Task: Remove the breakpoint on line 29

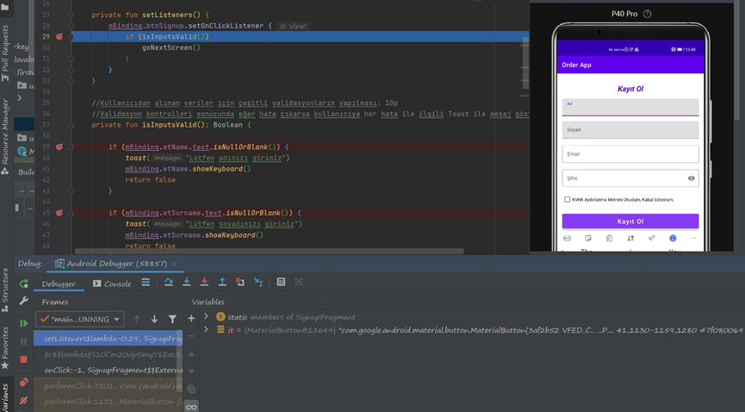Action: [59, 37]
